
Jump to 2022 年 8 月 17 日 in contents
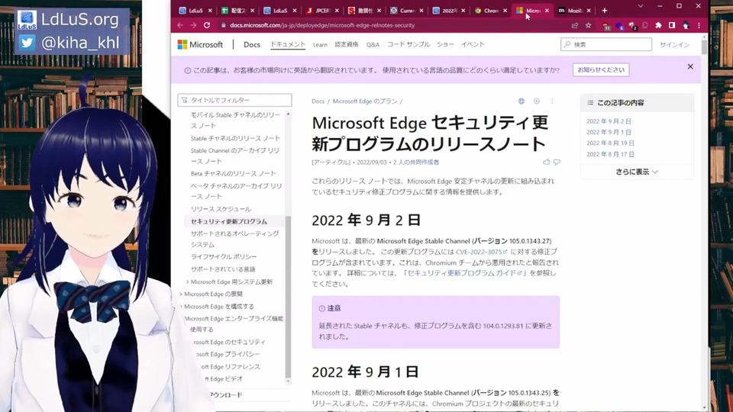point(611,154)
